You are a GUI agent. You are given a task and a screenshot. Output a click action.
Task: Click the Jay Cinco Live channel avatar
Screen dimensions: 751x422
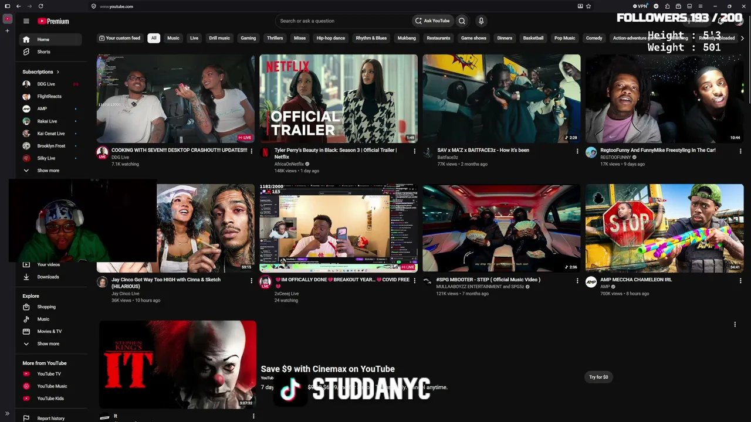coord(102,282)
